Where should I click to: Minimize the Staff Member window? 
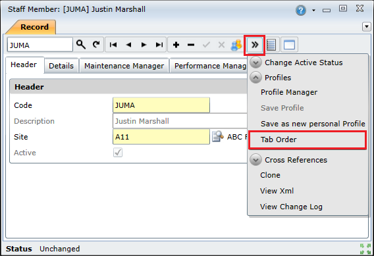point(327,11)
